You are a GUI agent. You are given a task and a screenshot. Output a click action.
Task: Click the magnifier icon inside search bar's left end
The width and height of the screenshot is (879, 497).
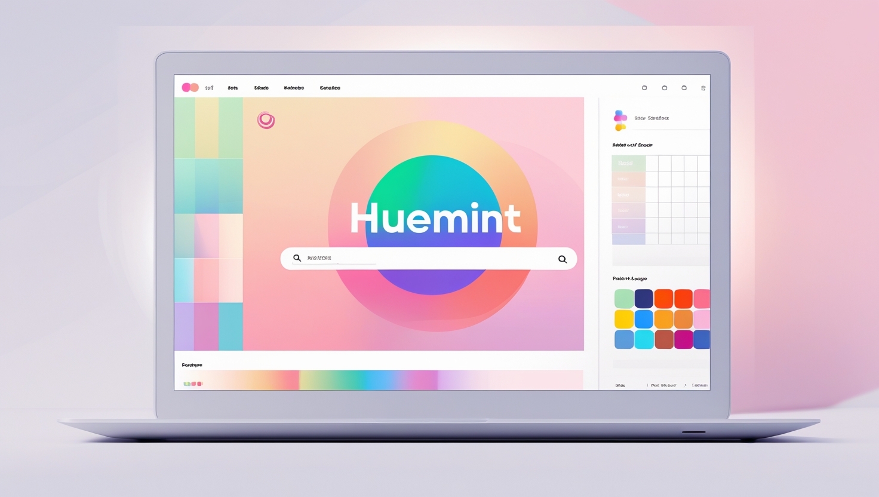point(297,258)
